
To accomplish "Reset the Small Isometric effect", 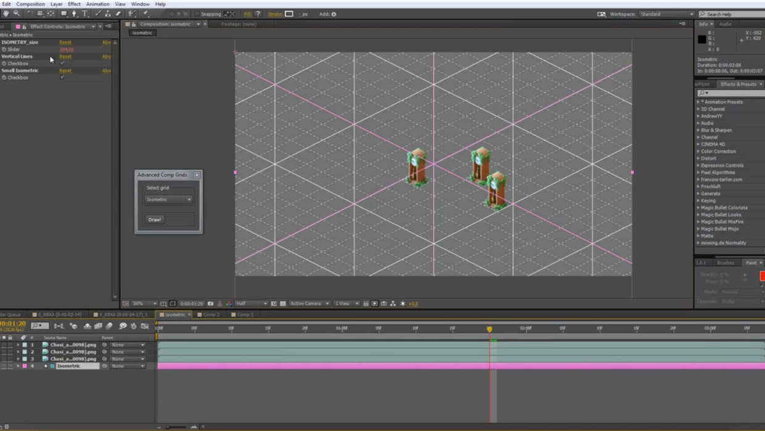I will coord(65,70).
